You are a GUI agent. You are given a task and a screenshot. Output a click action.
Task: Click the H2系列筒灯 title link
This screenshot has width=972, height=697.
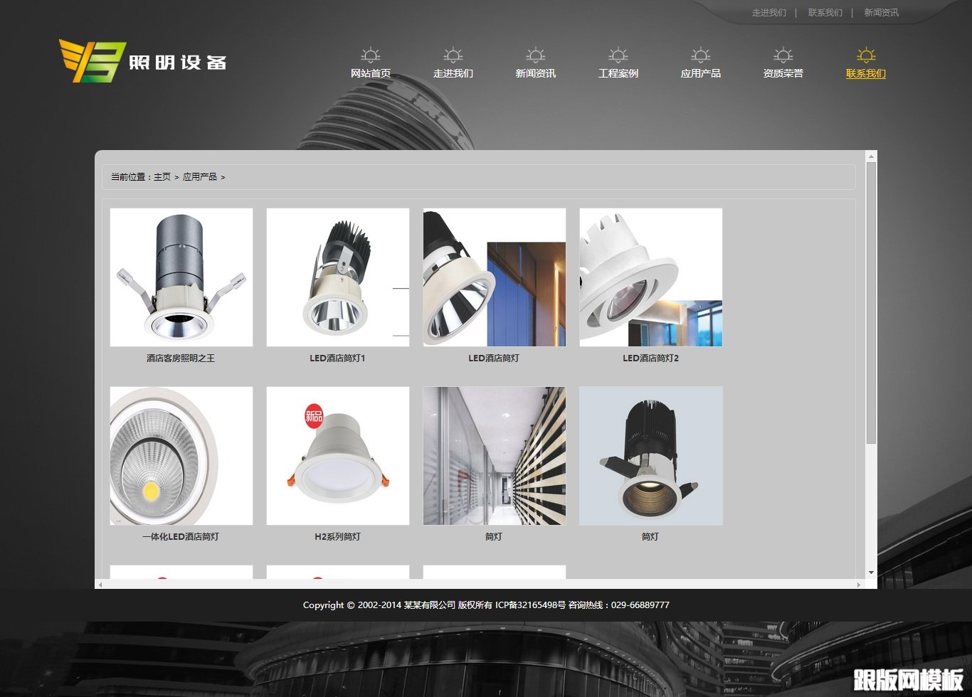[x=337, y=537]
